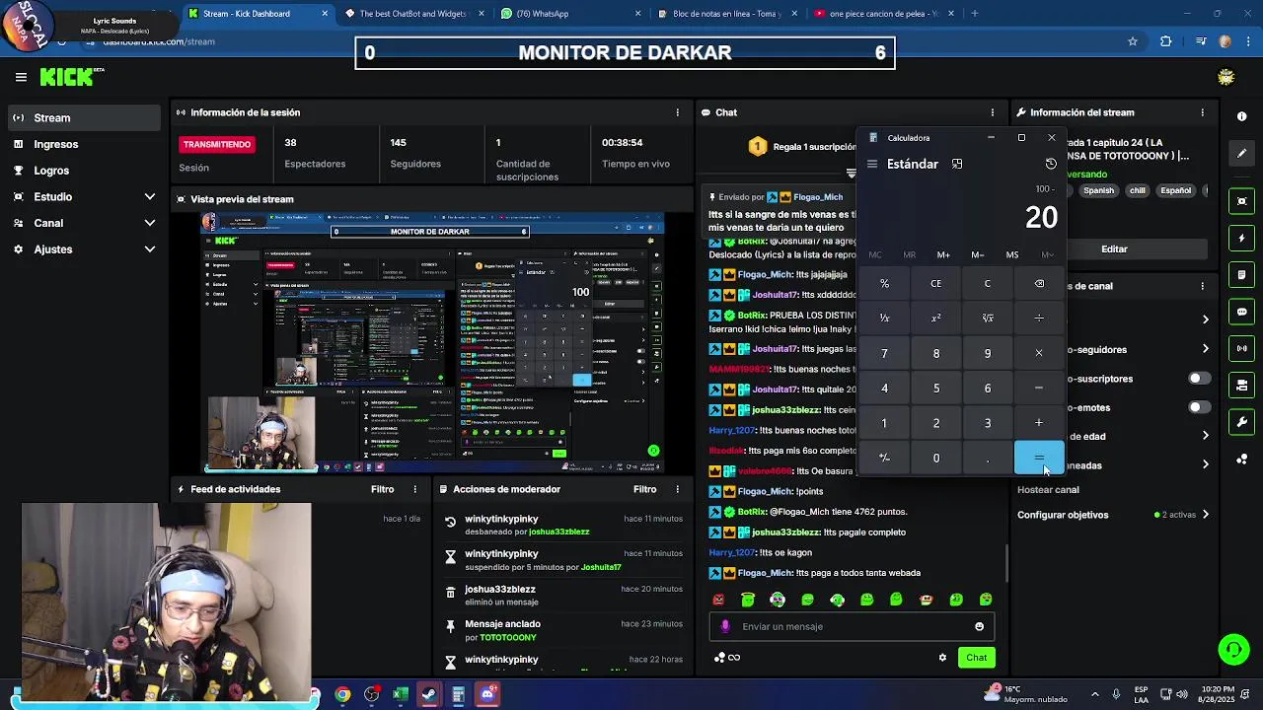Click the chat vertical scrollbar

pyautogui.click(x=1006, y=564)
